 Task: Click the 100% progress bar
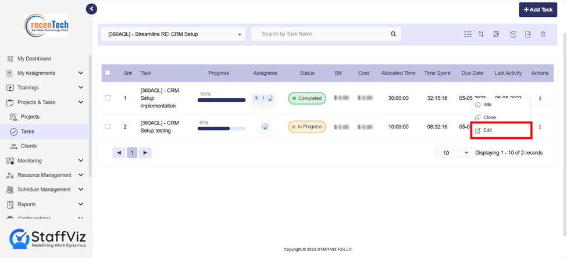(222, 100)
